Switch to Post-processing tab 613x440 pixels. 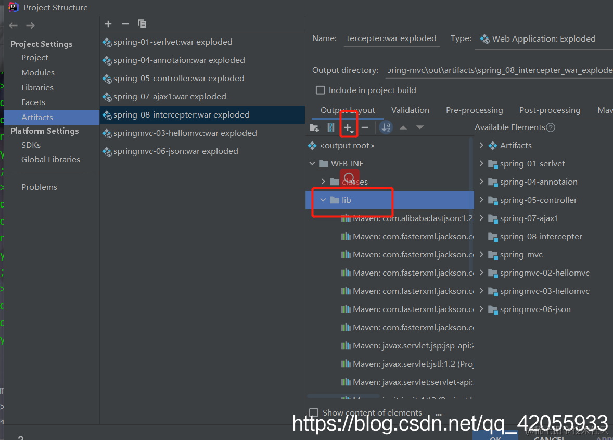click(550, 110)
